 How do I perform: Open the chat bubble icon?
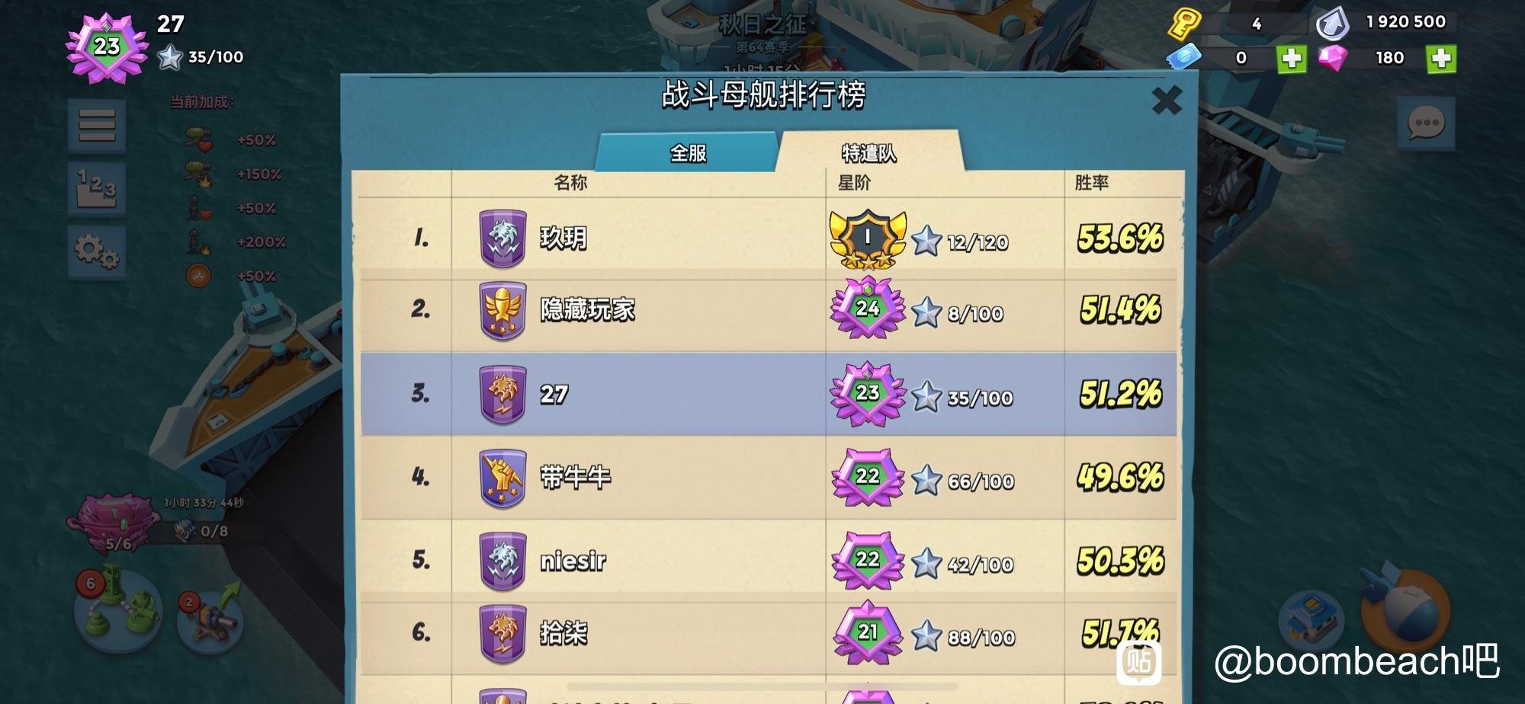tap(1425, 123)
